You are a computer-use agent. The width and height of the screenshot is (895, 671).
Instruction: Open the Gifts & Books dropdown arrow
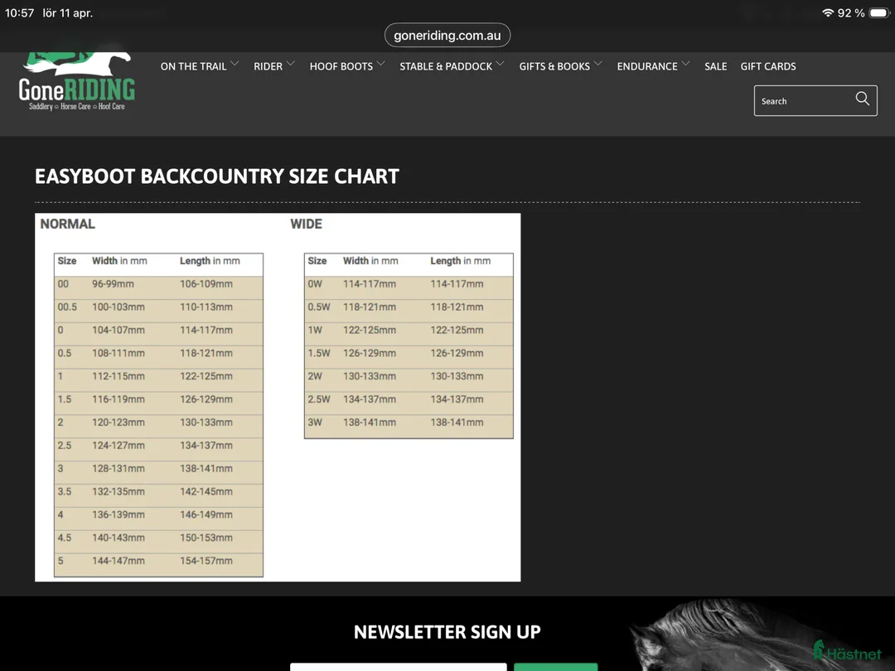coord(597,64)
